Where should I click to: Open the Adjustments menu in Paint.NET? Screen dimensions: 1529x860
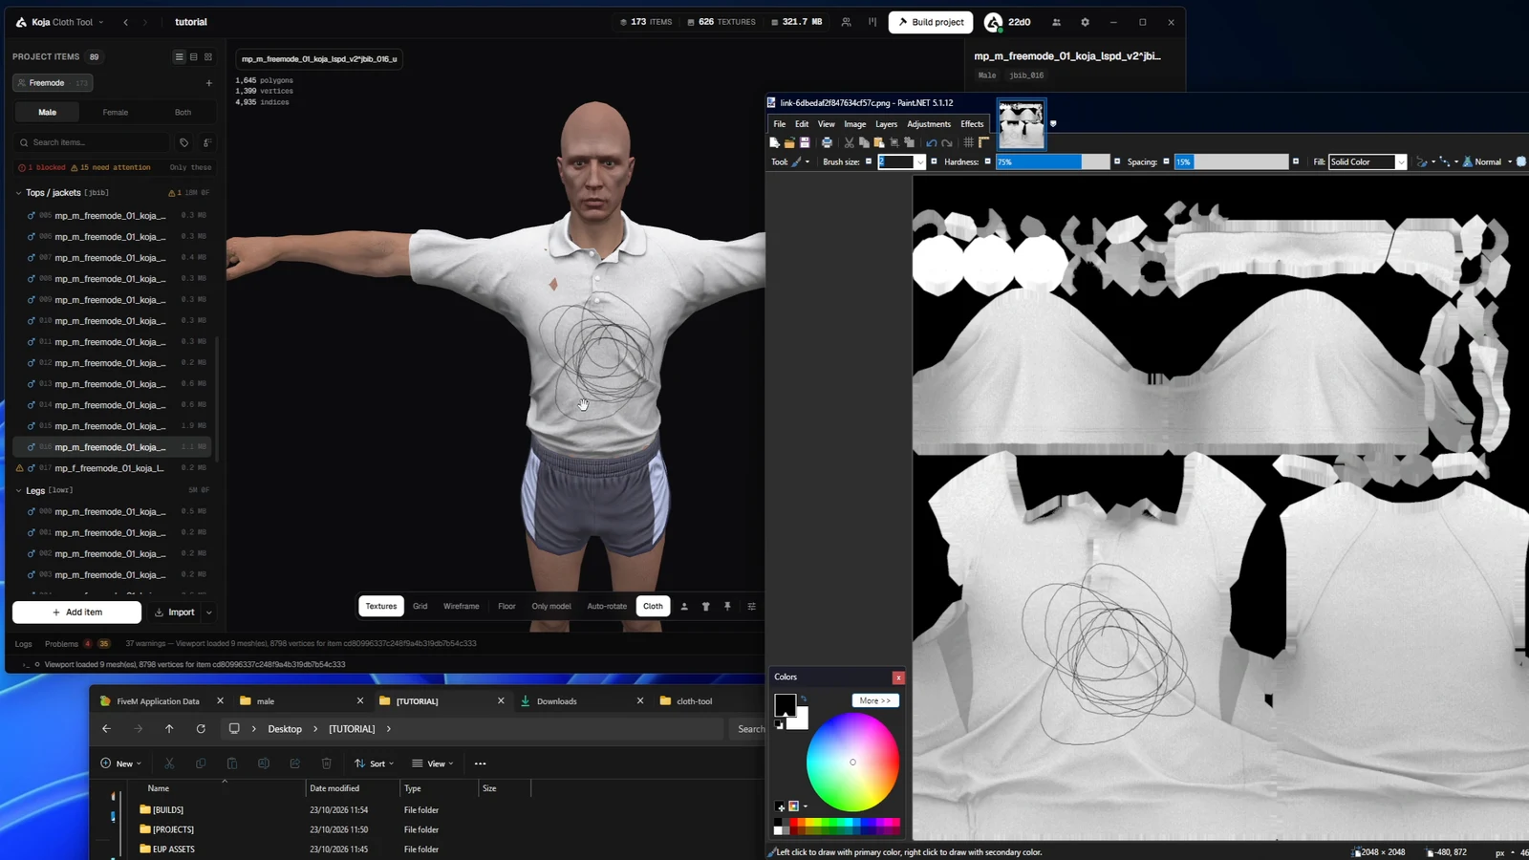click(928, 124)
